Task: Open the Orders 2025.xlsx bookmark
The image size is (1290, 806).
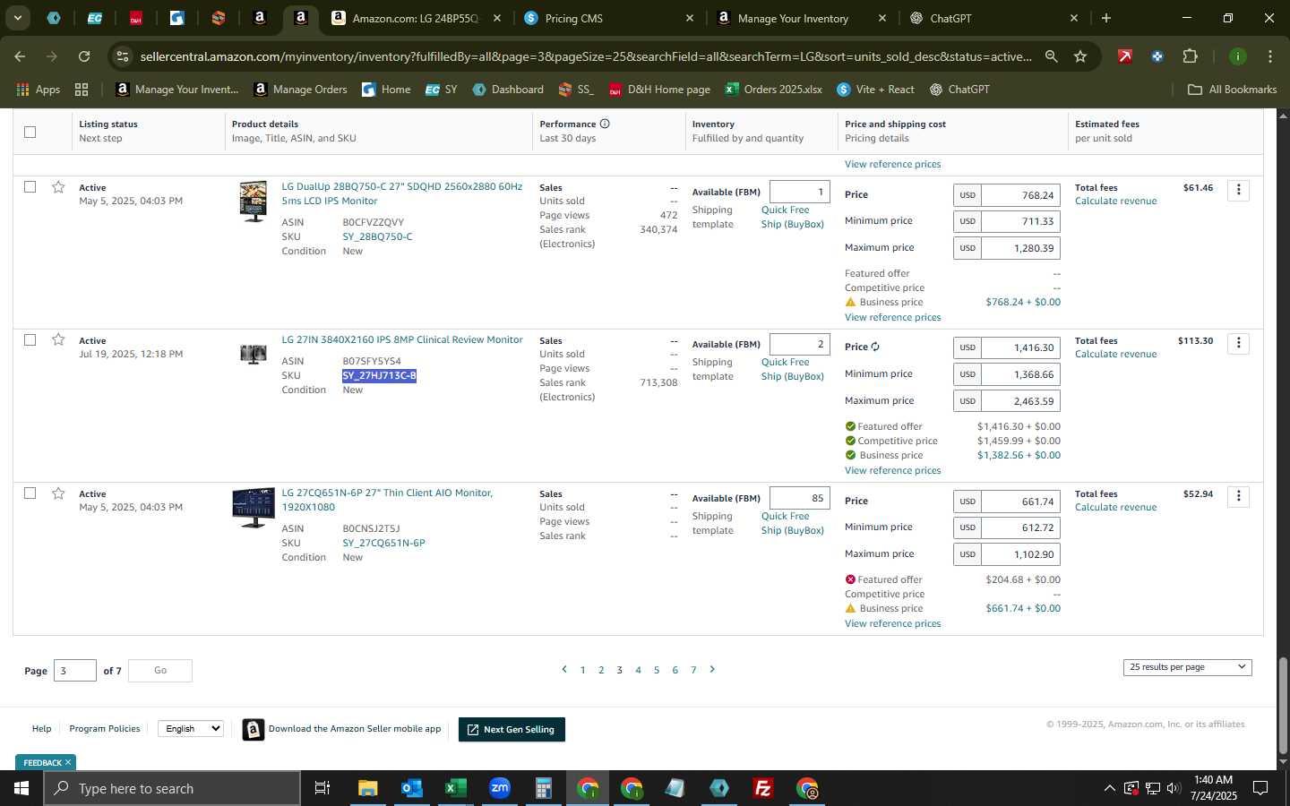Action: (773, 90)
